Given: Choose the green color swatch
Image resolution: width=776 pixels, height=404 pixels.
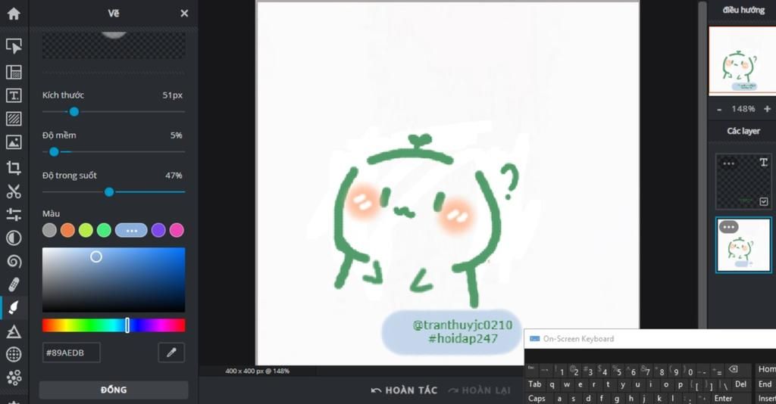Looking at the screenshot, I should pos(104,230).
